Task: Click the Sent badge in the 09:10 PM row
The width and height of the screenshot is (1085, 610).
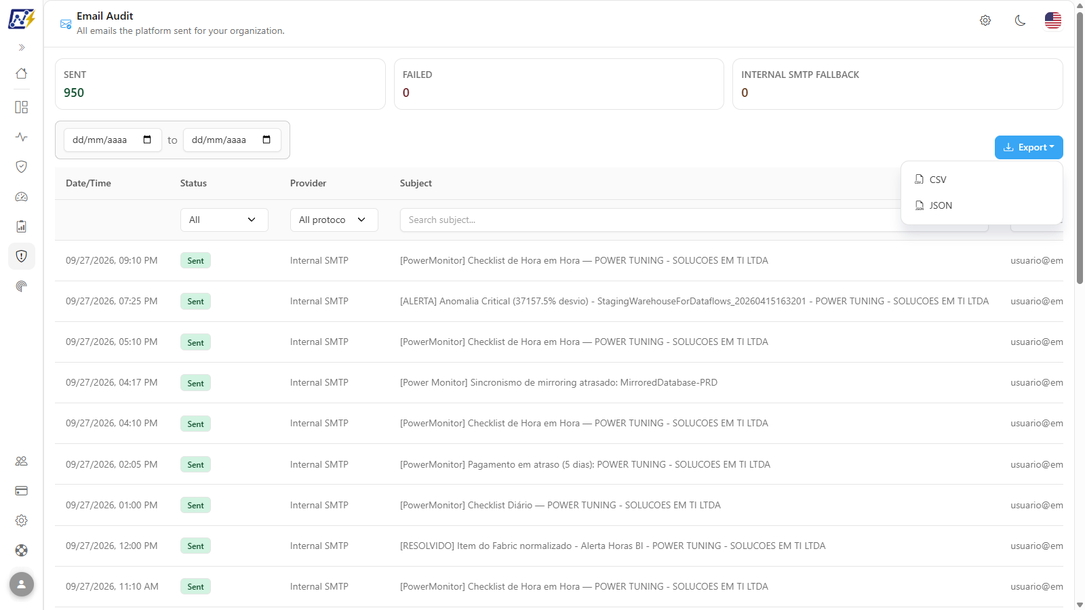Action: tap(195, 261)
